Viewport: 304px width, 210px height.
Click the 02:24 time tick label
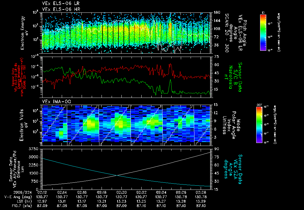[x=161, y=192]
